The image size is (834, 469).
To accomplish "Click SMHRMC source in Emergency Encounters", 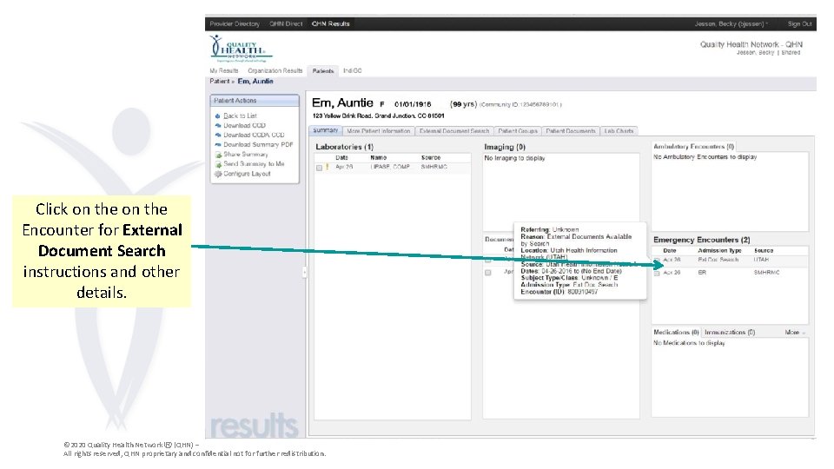I will coord(766,272).
